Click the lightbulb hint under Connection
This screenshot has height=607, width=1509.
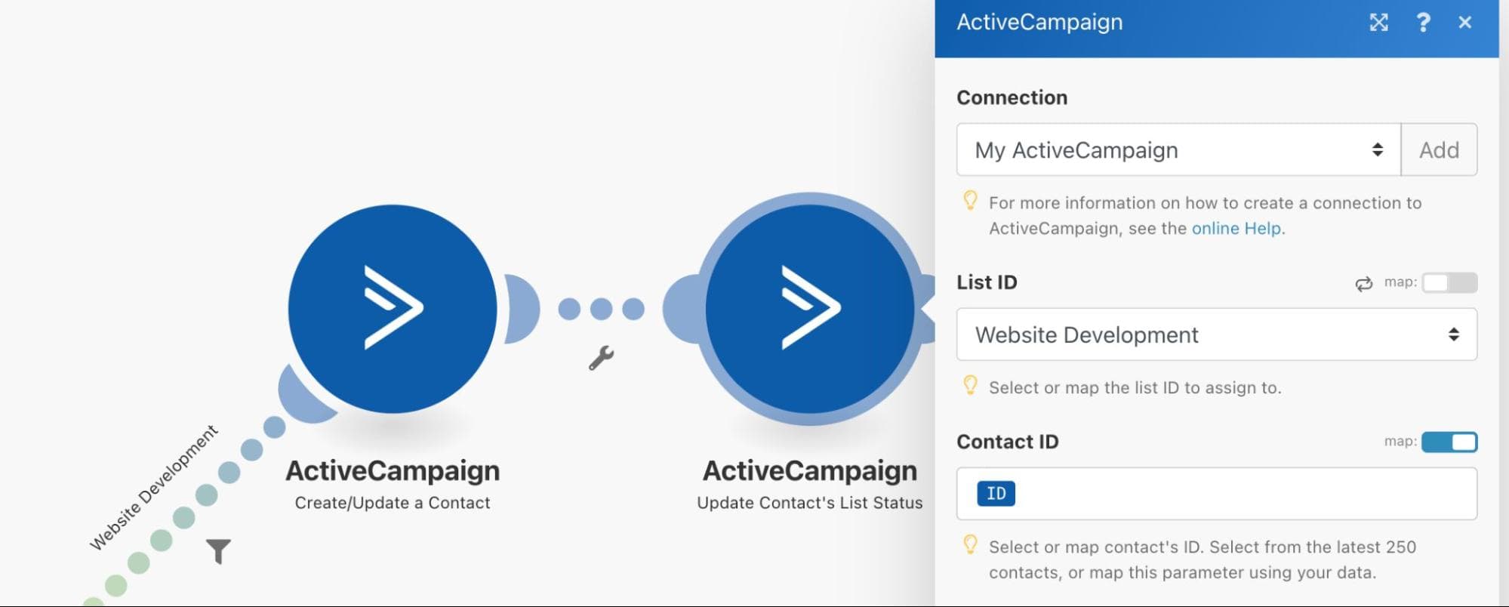(x=970, y=201)
